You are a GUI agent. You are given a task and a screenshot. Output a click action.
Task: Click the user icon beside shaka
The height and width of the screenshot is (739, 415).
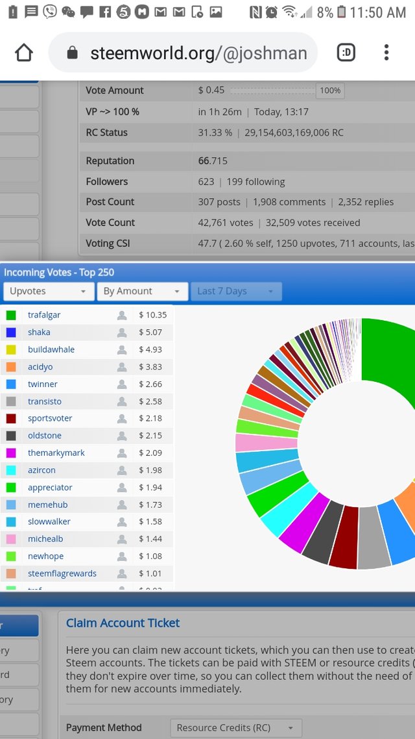[122, 332]
